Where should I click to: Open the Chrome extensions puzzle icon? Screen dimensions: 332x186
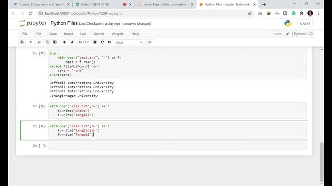coord(301,13)
